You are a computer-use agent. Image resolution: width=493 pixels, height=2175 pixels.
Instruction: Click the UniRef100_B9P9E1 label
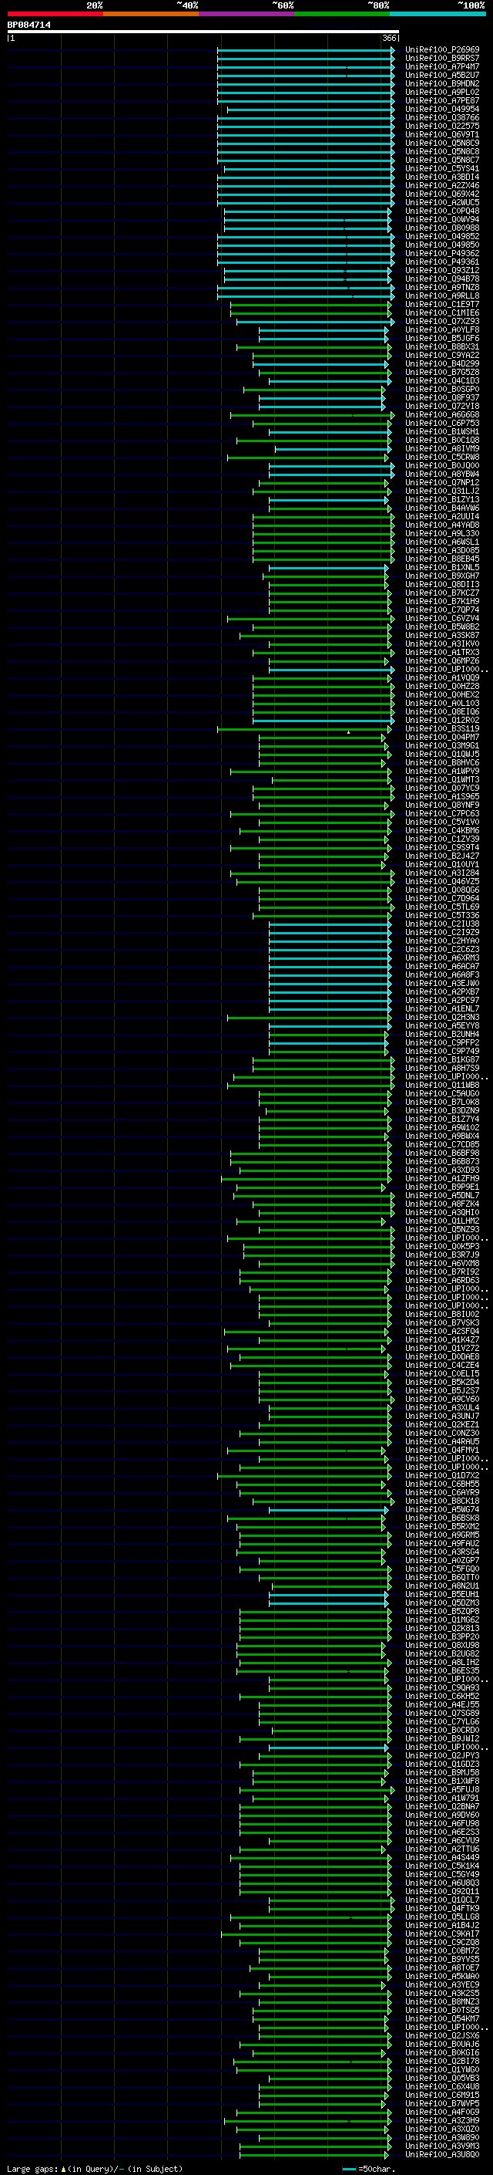(x=442, y=1187)
